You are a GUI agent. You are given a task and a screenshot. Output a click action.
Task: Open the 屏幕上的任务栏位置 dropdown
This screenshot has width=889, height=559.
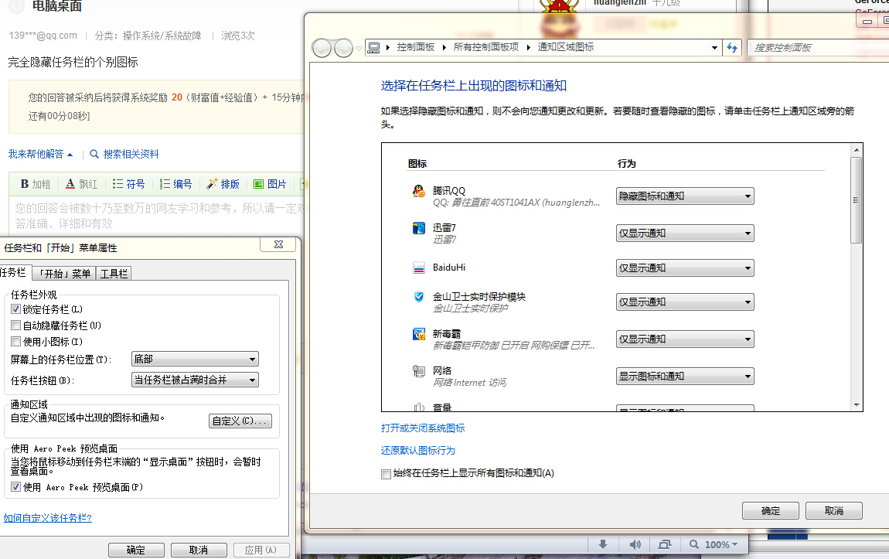(195, 359)
